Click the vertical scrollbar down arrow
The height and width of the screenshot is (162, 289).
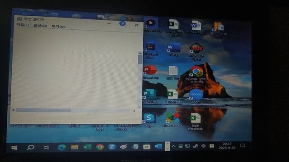click(x=140, y=107)
